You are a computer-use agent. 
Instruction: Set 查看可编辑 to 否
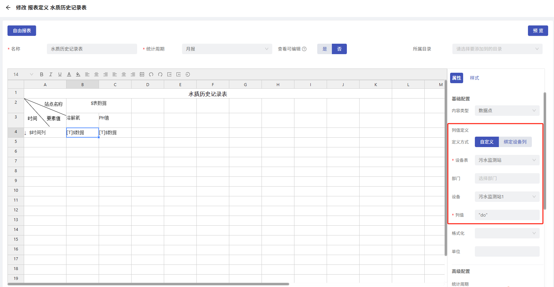[x=339, y=49]
